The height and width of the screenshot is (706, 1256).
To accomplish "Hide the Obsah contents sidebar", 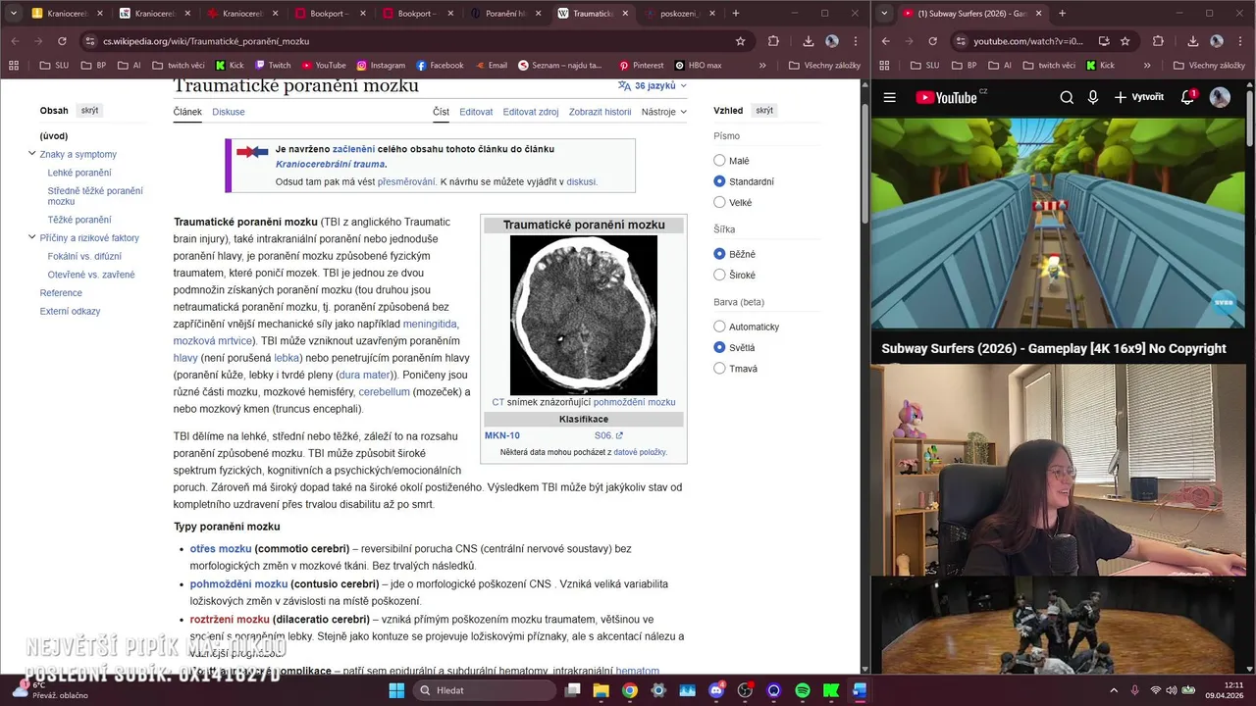I will (x=89, y=111).
